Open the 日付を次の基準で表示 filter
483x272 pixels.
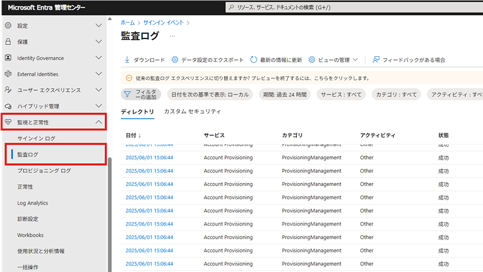(210, 95)
